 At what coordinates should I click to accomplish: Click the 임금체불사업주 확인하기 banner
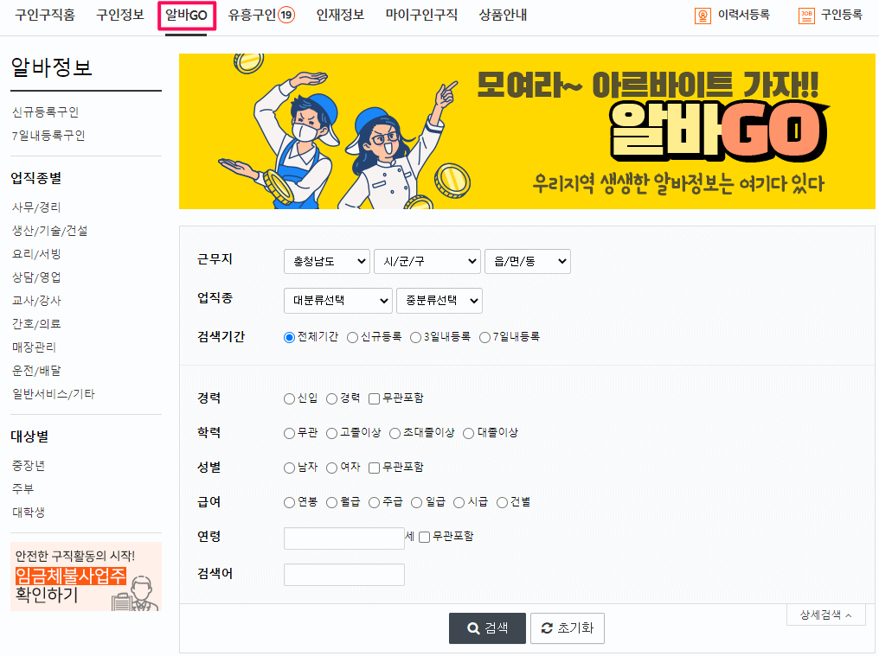(x=86, y=576)
